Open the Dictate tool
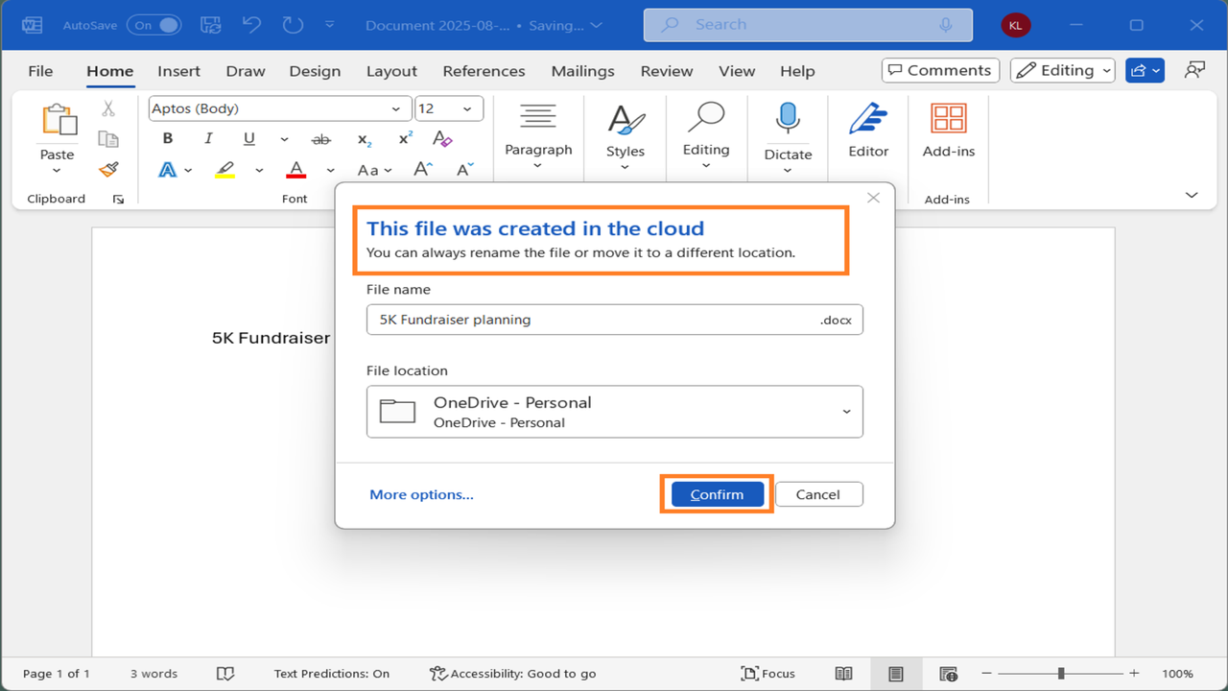This screenshot has height=691, width=1228. pyautogui.click(x=787, y=134)
